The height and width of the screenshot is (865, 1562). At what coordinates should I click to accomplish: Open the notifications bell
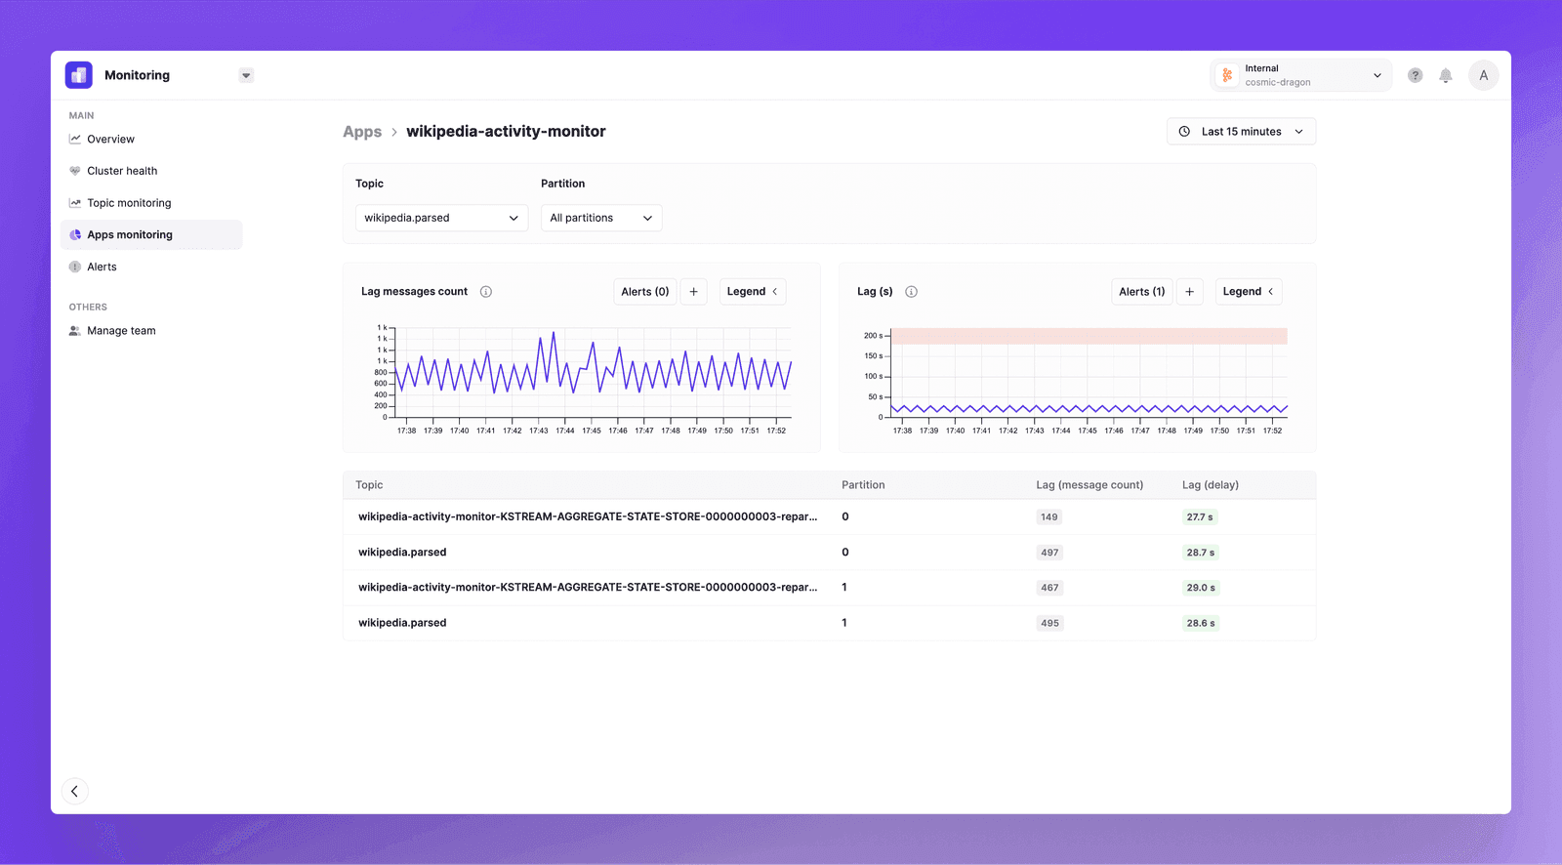click(1446, 75)
